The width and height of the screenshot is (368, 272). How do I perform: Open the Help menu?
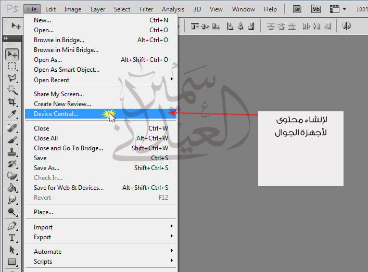pyautogui.click(x=270, y=9)
